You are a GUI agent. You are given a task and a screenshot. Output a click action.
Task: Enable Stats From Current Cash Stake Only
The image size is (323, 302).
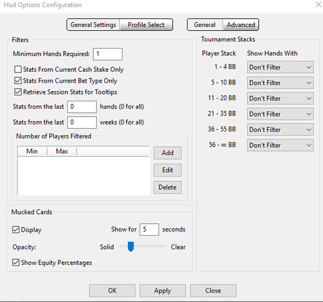coord(18,70)
